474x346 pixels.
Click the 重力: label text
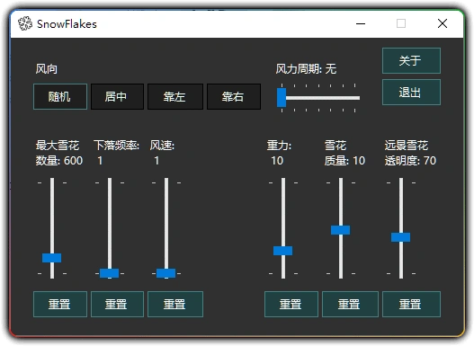[279, 146]
